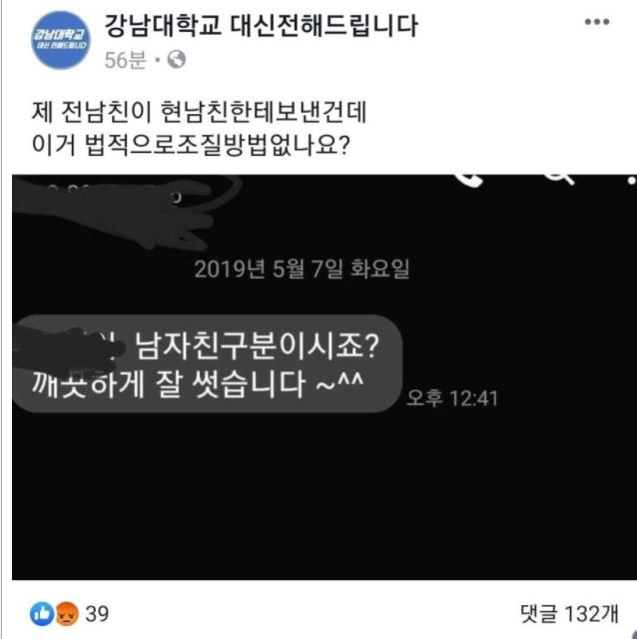Open the 댓글 132개 comments link
This screenshot has width=637, height=639.
tap(569, 614)
